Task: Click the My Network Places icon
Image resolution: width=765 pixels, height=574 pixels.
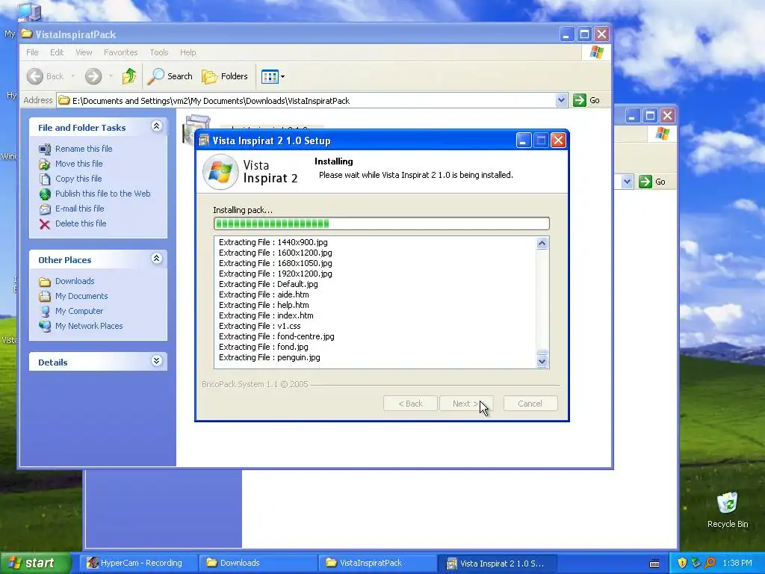Action: 45,326
